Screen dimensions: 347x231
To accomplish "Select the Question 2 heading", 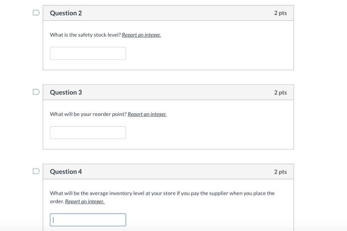I will (x=66, y=13).
